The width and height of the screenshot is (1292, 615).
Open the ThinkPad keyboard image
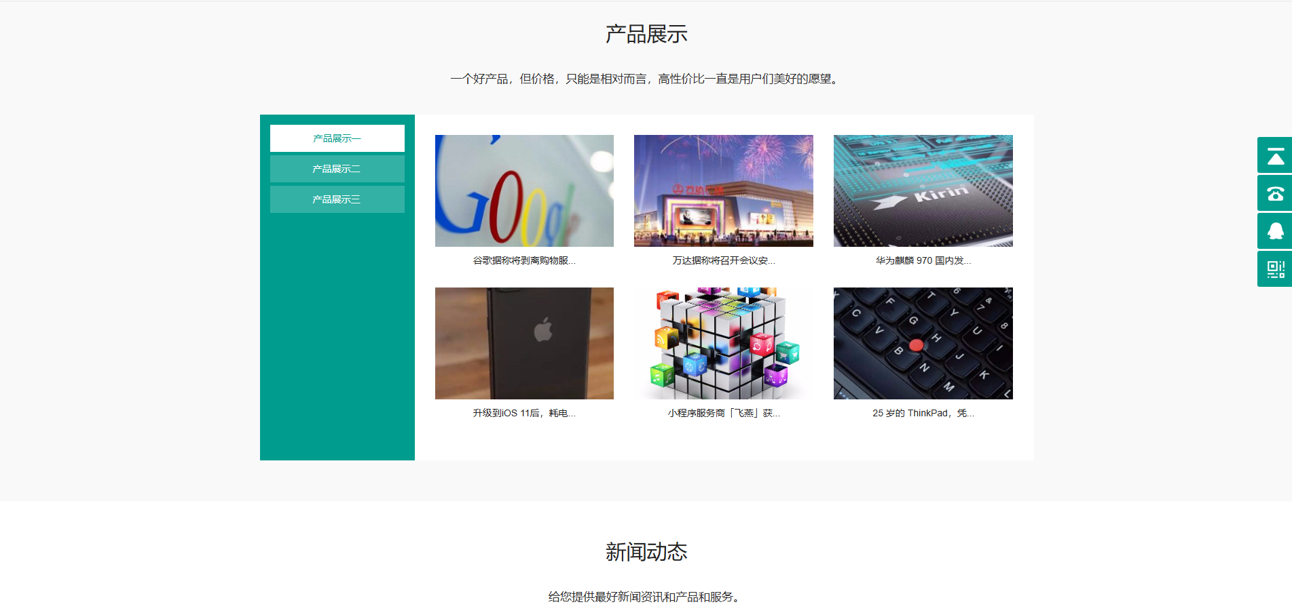pyautogui.click(x=923, y=343)
